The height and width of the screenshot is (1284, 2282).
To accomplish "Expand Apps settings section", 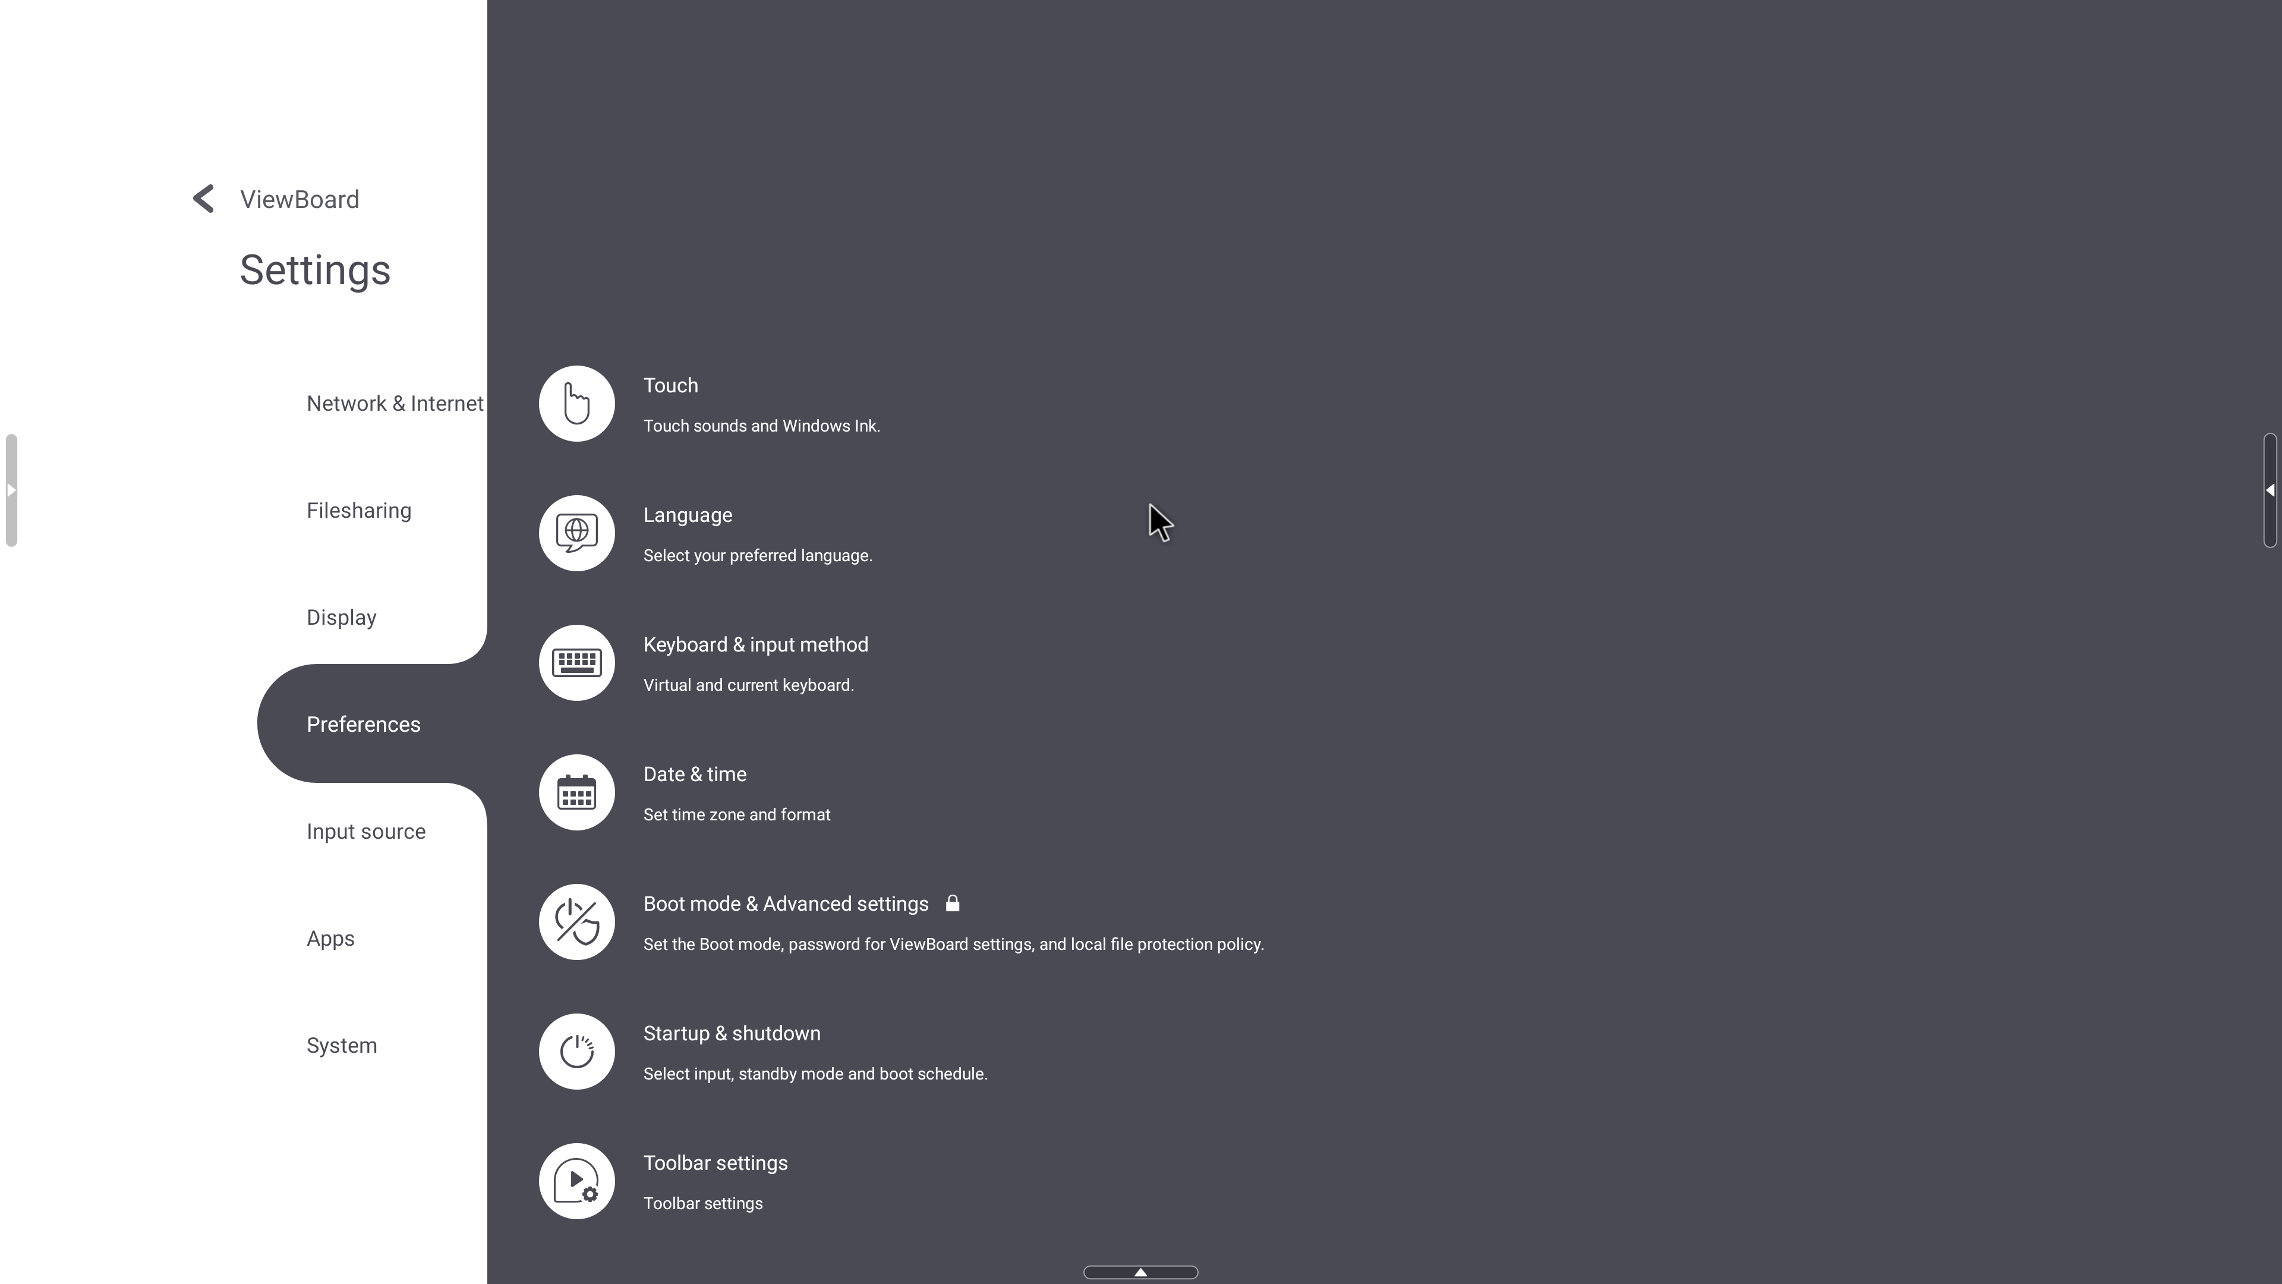I will 330,937.
